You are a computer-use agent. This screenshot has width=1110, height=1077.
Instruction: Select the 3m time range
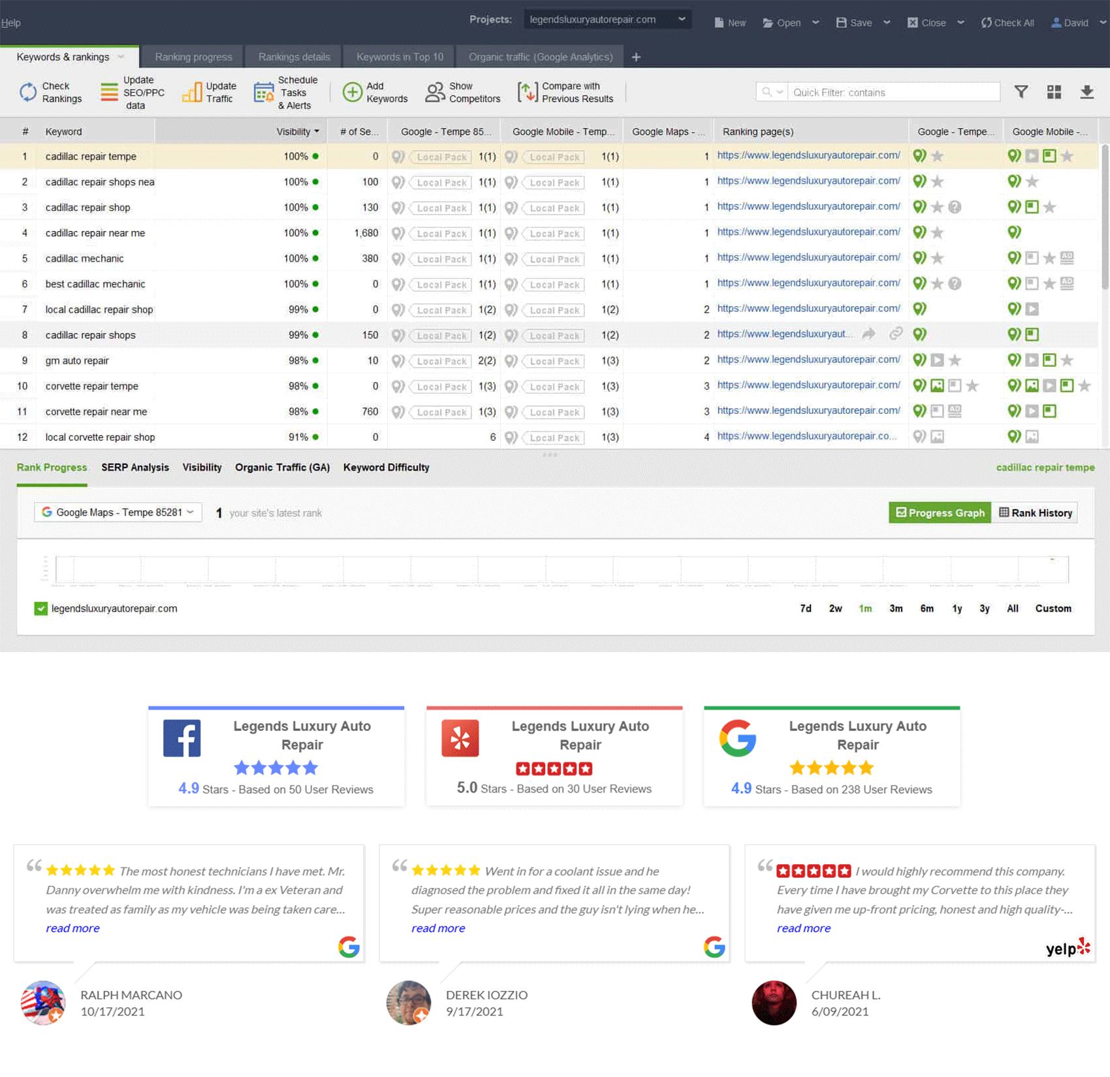point(896,608)
